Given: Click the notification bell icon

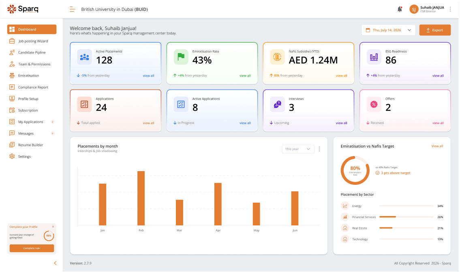Looking at the screenshot, I should click(400, 9).
